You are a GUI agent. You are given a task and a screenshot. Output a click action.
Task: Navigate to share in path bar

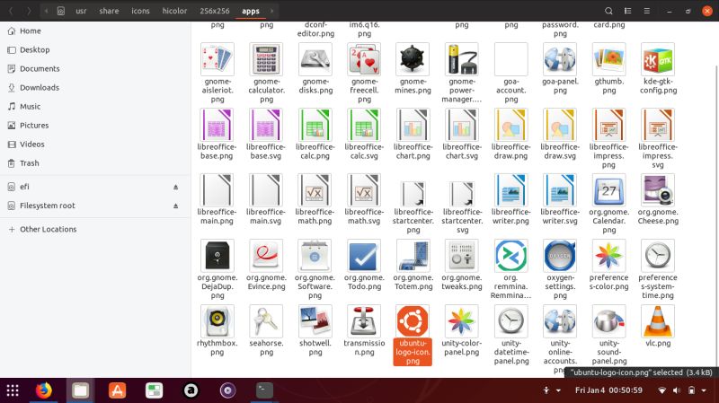pyautogui.click(x=109, y=11)
